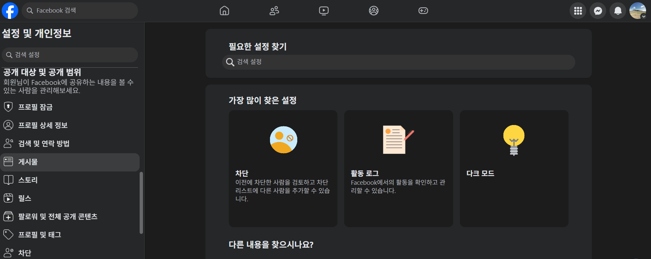
Task: Open the Home feed icon
Action: [x=224, y=11]
